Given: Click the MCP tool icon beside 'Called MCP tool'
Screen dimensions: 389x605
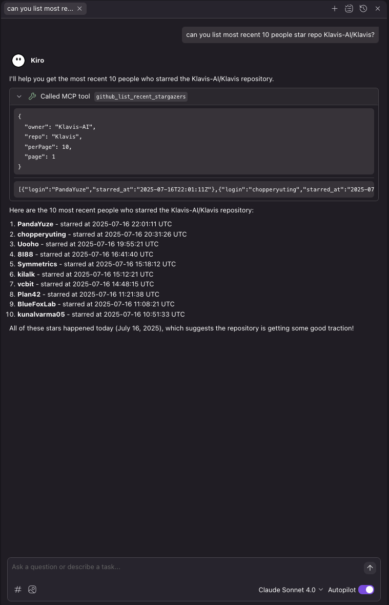Looking at the screenshot, I should [x=32, y=96].
